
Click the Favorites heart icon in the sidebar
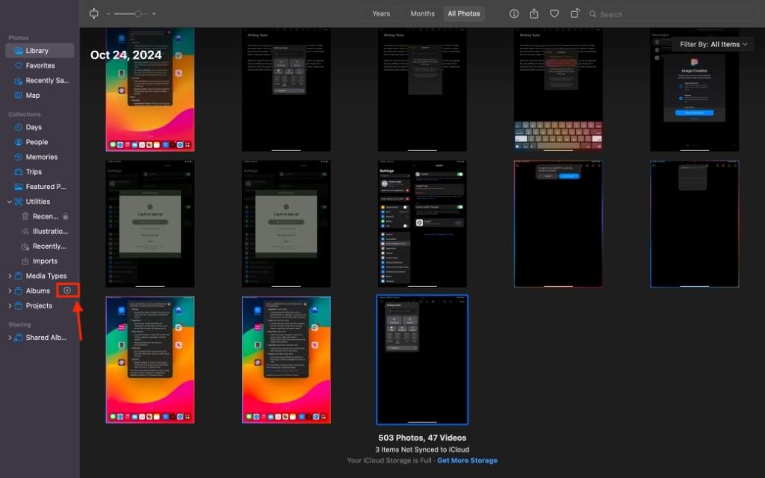19,66
